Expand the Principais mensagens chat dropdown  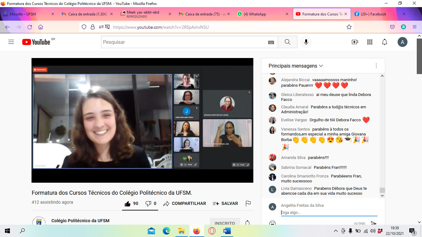pos(296,66)
